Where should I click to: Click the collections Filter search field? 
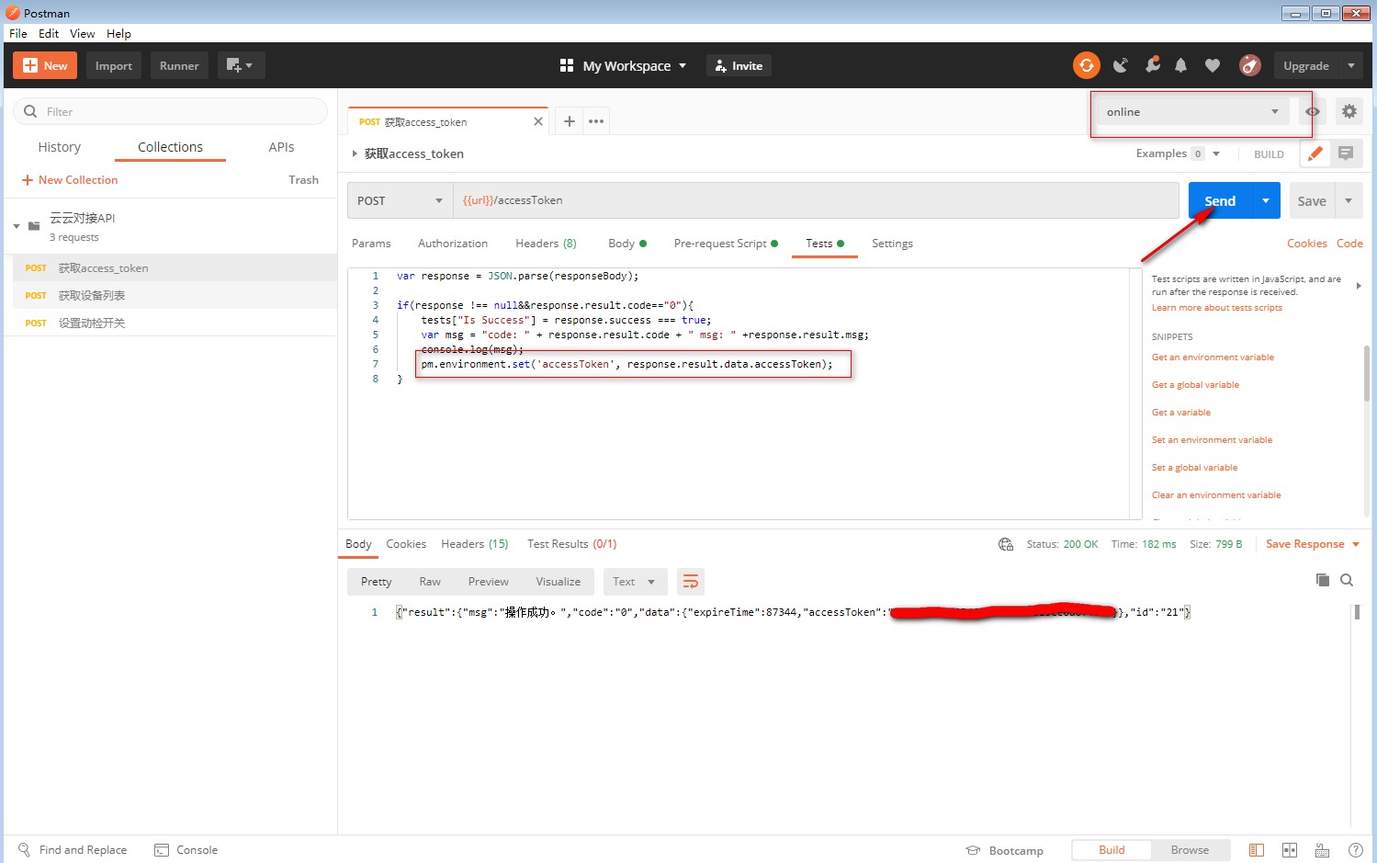click(171, 111)
